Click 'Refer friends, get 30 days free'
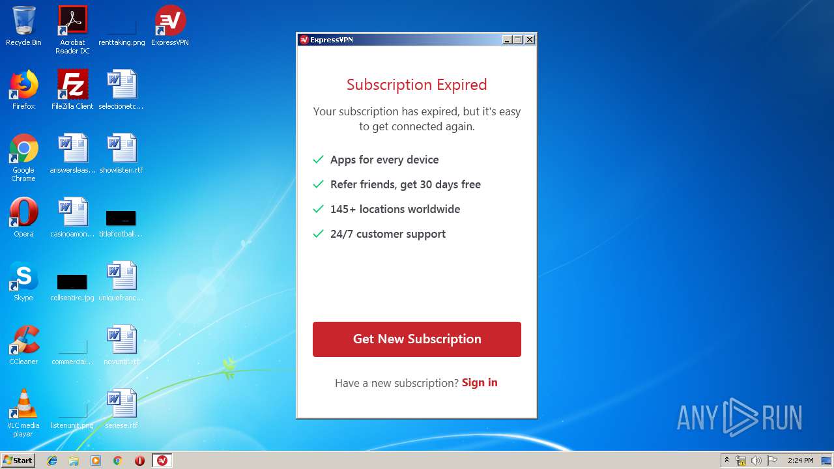This screenshot has width=834, height=469. (405, 184)
